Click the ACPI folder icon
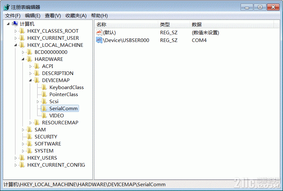Viewport: 283px width, 191px height. 37,66
